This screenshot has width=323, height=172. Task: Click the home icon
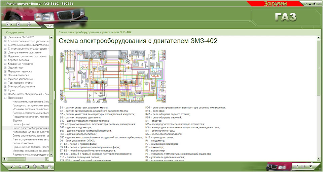[29, 24]
